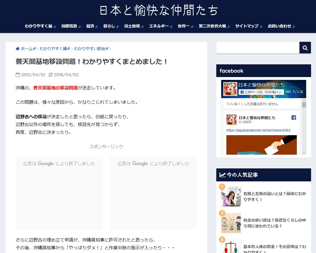Click the 今の人気記事 heading
Image resolution: width=316 pixels, height=253 pixels.
coord(242,175)
